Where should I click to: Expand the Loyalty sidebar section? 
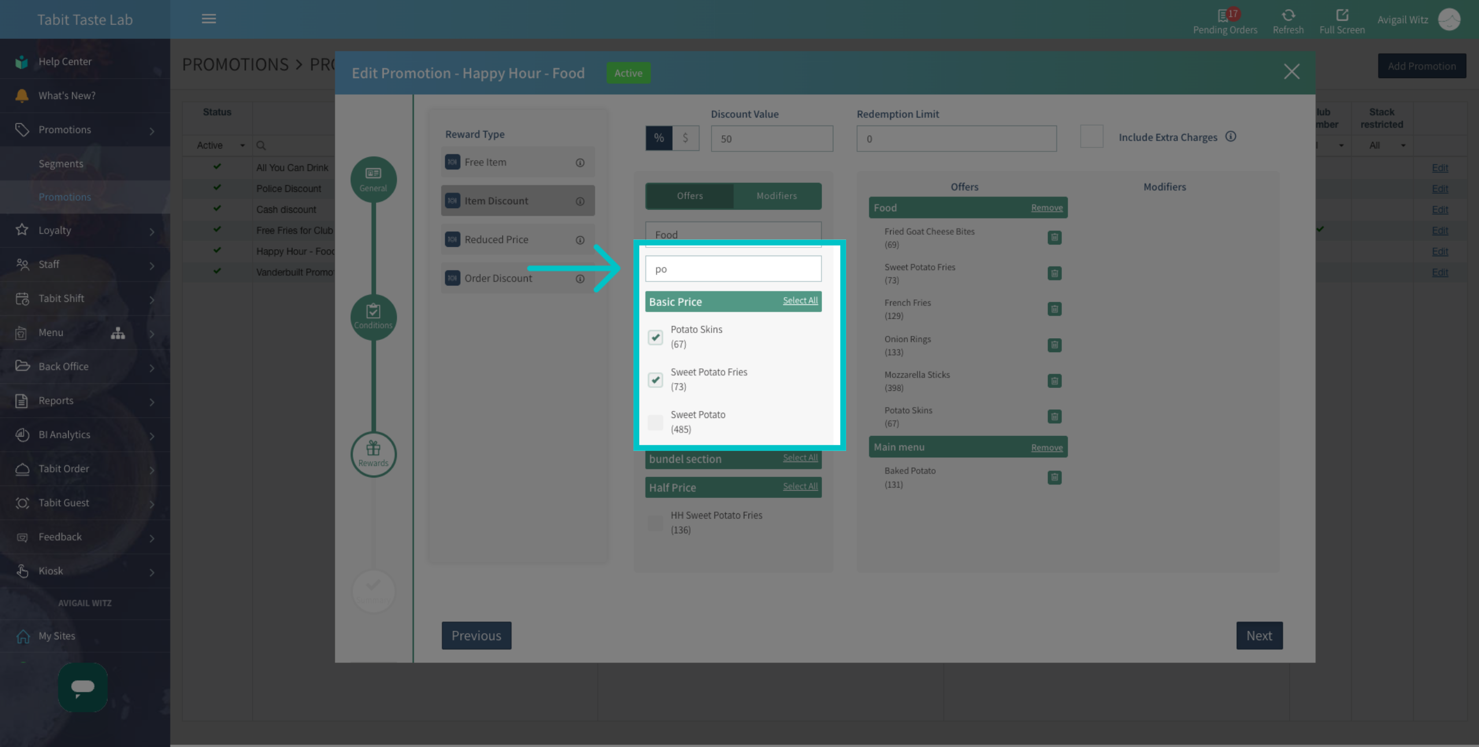[x=85, y=230]
